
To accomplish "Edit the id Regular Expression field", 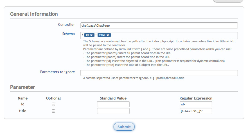I will [196, 104].
